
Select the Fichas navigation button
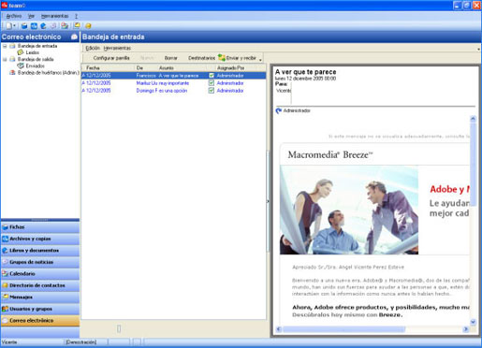click(x=40, y=227)
